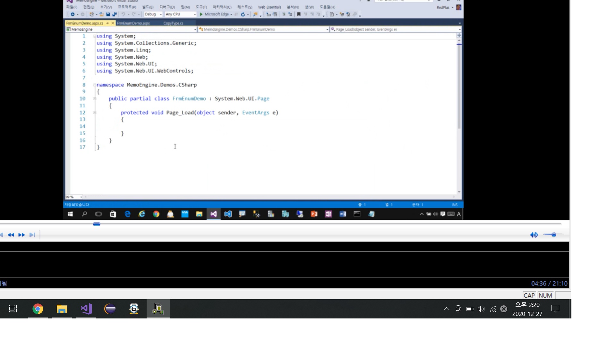Click the code editor vertical scrollbar

tap(459, 86)
